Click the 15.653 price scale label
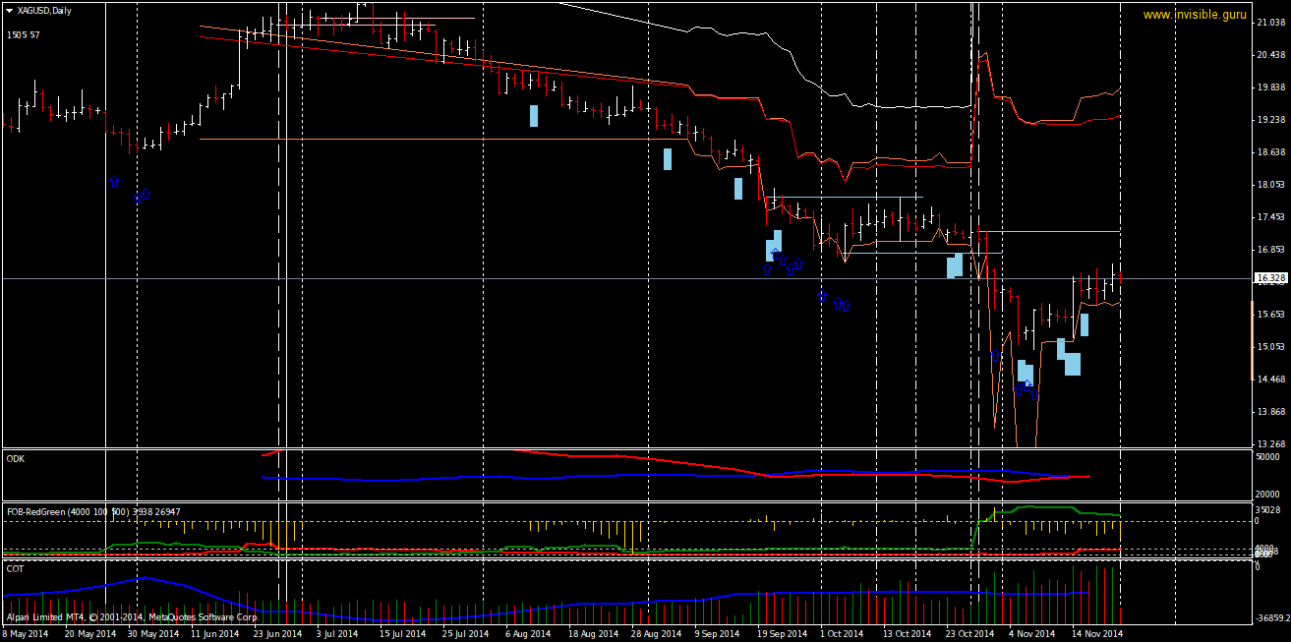1291x642 pixels. pos(1271,315)
